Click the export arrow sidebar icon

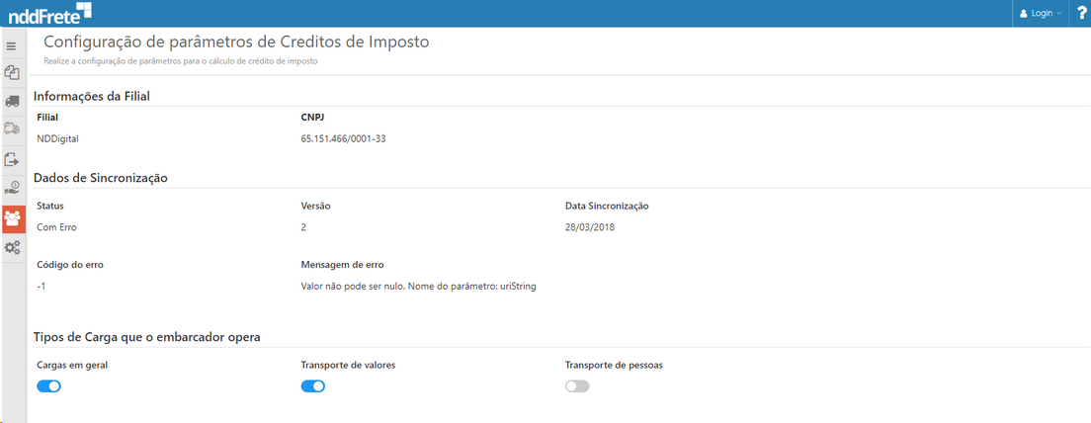point(11,159)
